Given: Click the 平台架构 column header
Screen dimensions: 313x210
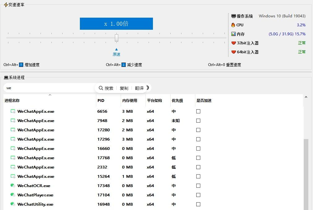Looking at the screenshot, I should pos(154,101).
